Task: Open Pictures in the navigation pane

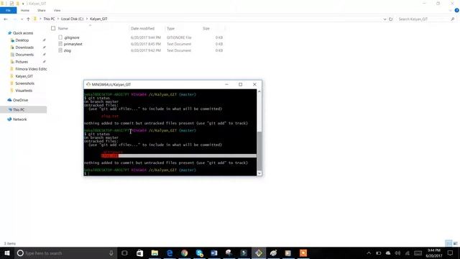Action: pos(22,62)
